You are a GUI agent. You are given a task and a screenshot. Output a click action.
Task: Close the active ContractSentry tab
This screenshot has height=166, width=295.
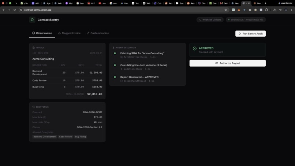point(249,3)
